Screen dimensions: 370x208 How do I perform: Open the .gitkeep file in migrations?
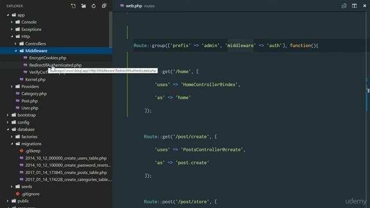point(33,151)
